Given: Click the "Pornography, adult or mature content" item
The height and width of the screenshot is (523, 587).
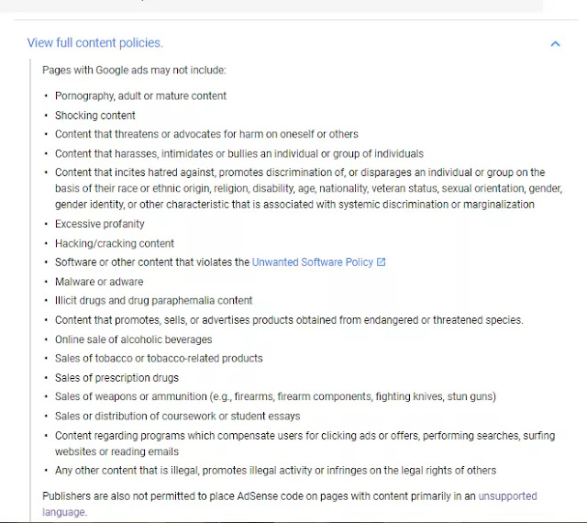Looking at the screenshot, I should [x=140, y=96].
